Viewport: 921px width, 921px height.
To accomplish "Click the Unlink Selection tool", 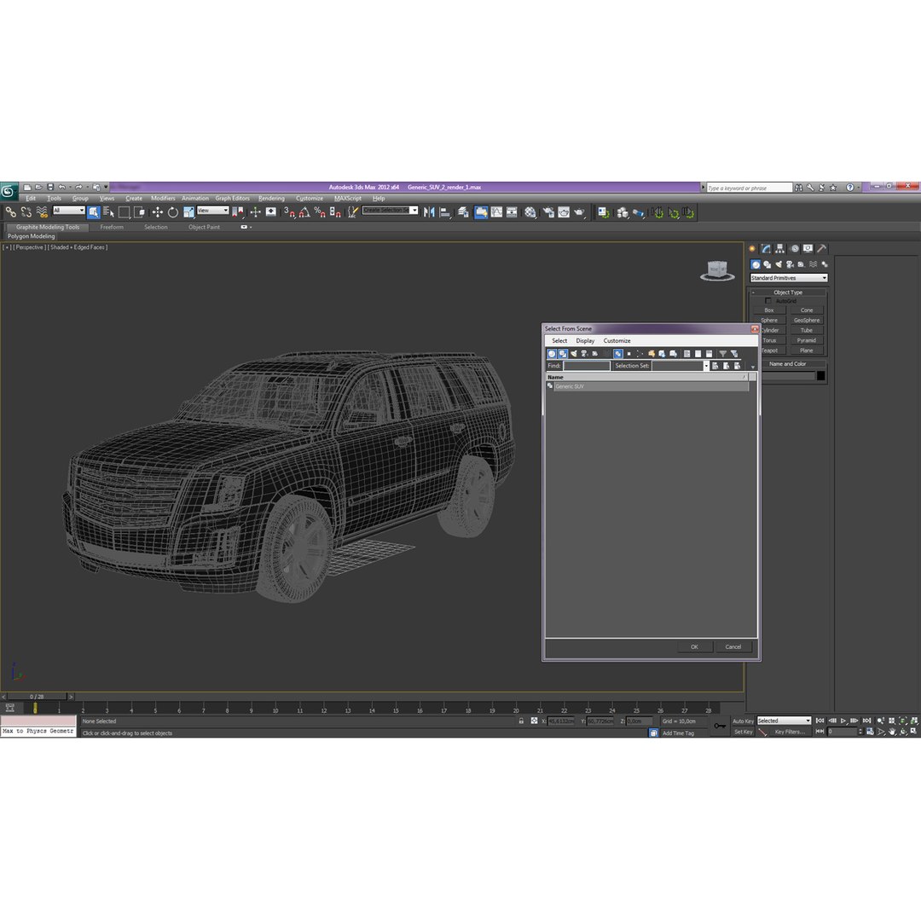I will (x=26, y=212).
